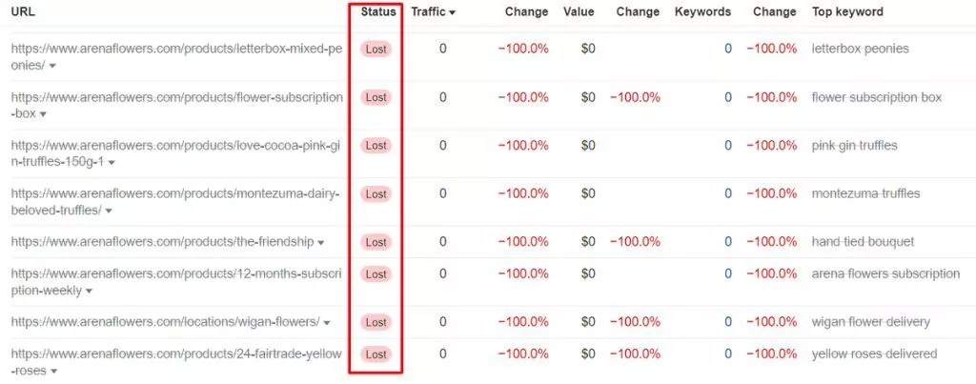The image size is (976, 384).
Task: Click the Keywords column header
Action: coord(702,12)
